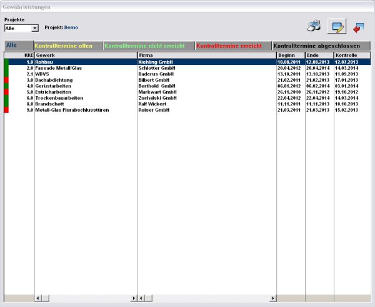Click the red status marker of Estricharbeiten
The width and height of the screenshot is (375, 307).
coord(6,92)
